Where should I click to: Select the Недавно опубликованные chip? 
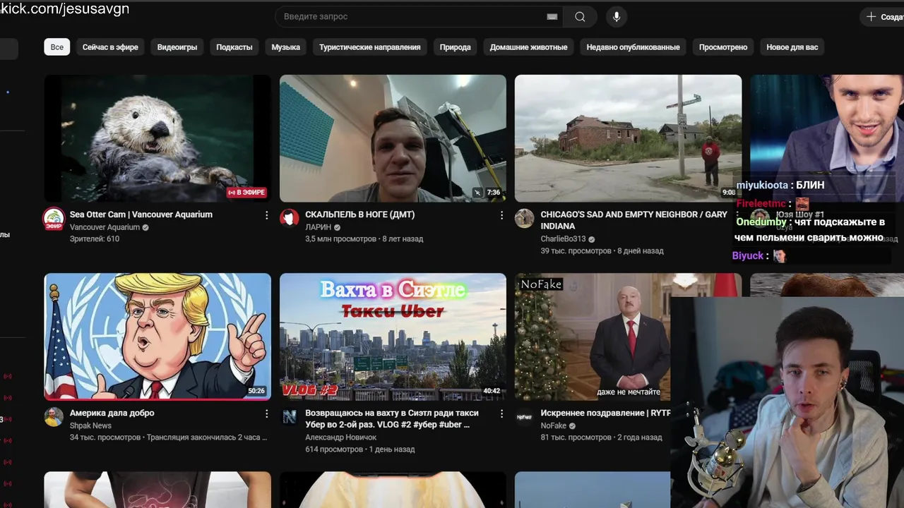(x=633, y=47)
